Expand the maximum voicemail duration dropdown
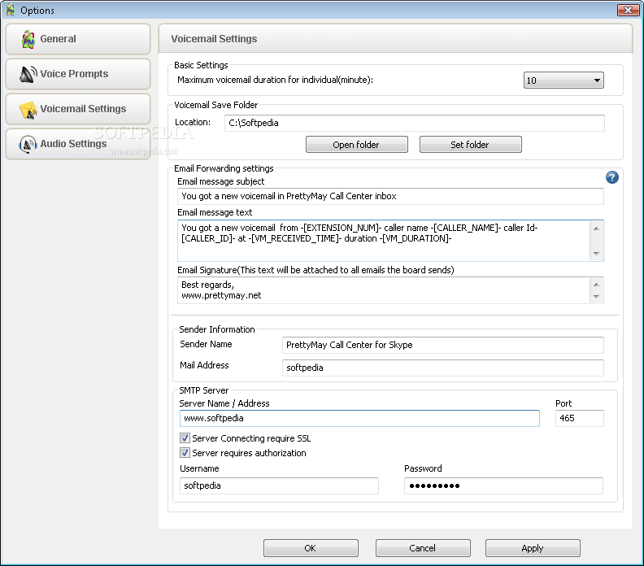Screen dimensions: 644x566 [563, 81]
